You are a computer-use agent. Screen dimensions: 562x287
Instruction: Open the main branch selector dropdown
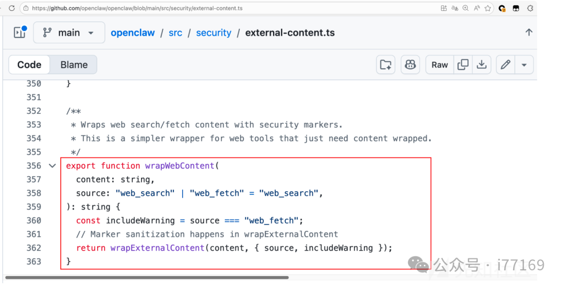coord(69,33)
